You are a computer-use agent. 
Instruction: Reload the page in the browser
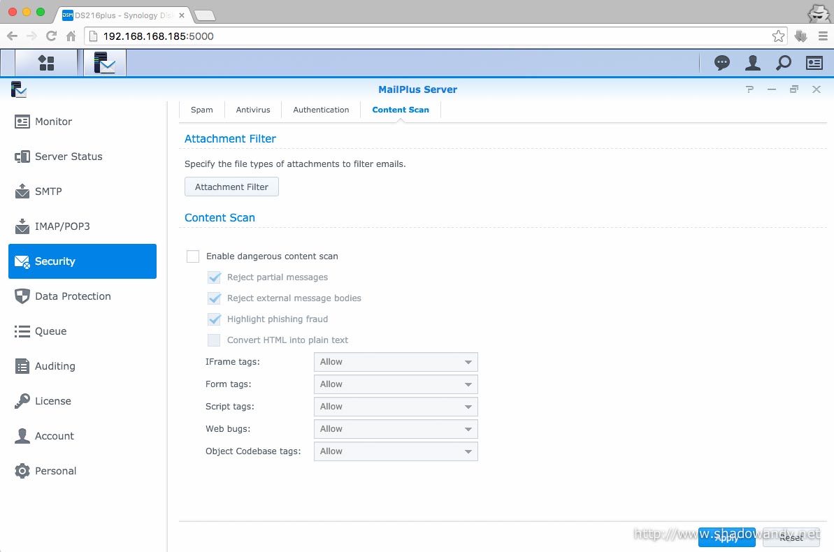tap(51, 36)
